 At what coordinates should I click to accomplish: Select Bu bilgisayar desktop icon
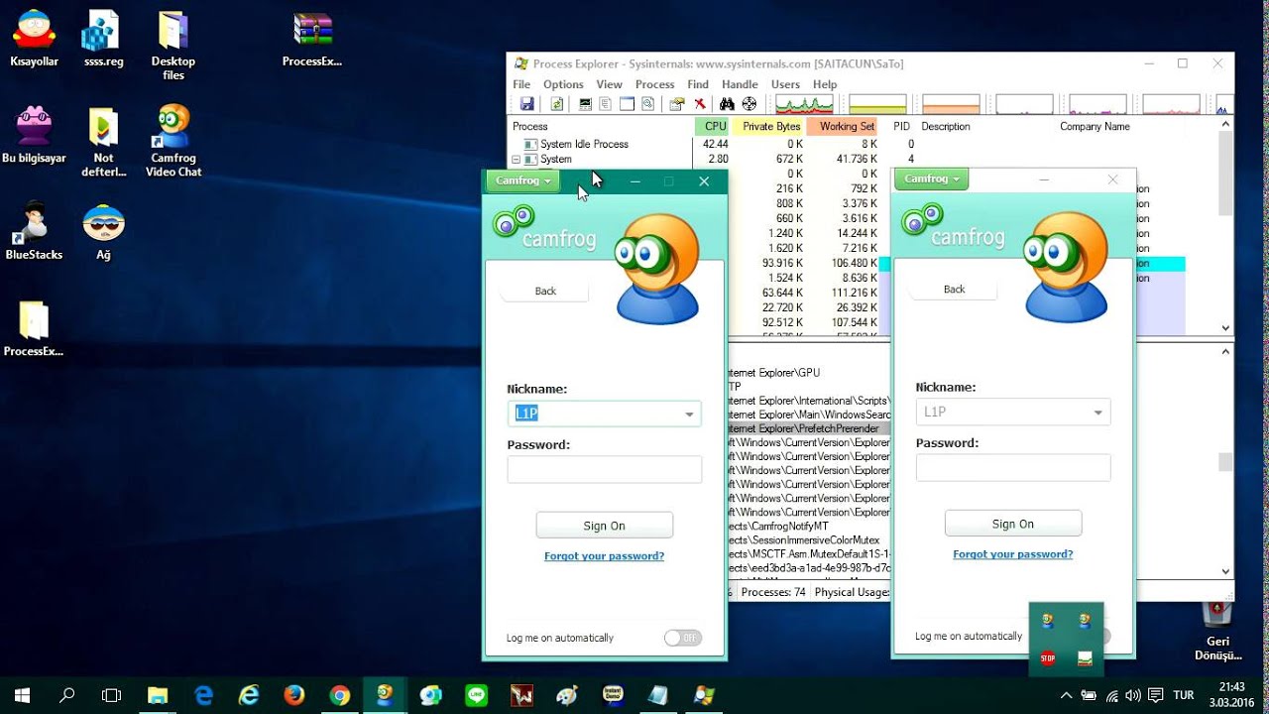(x=34, y=136)
